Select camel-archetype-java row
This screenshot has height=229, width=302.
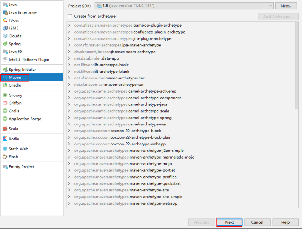[181, 104]
